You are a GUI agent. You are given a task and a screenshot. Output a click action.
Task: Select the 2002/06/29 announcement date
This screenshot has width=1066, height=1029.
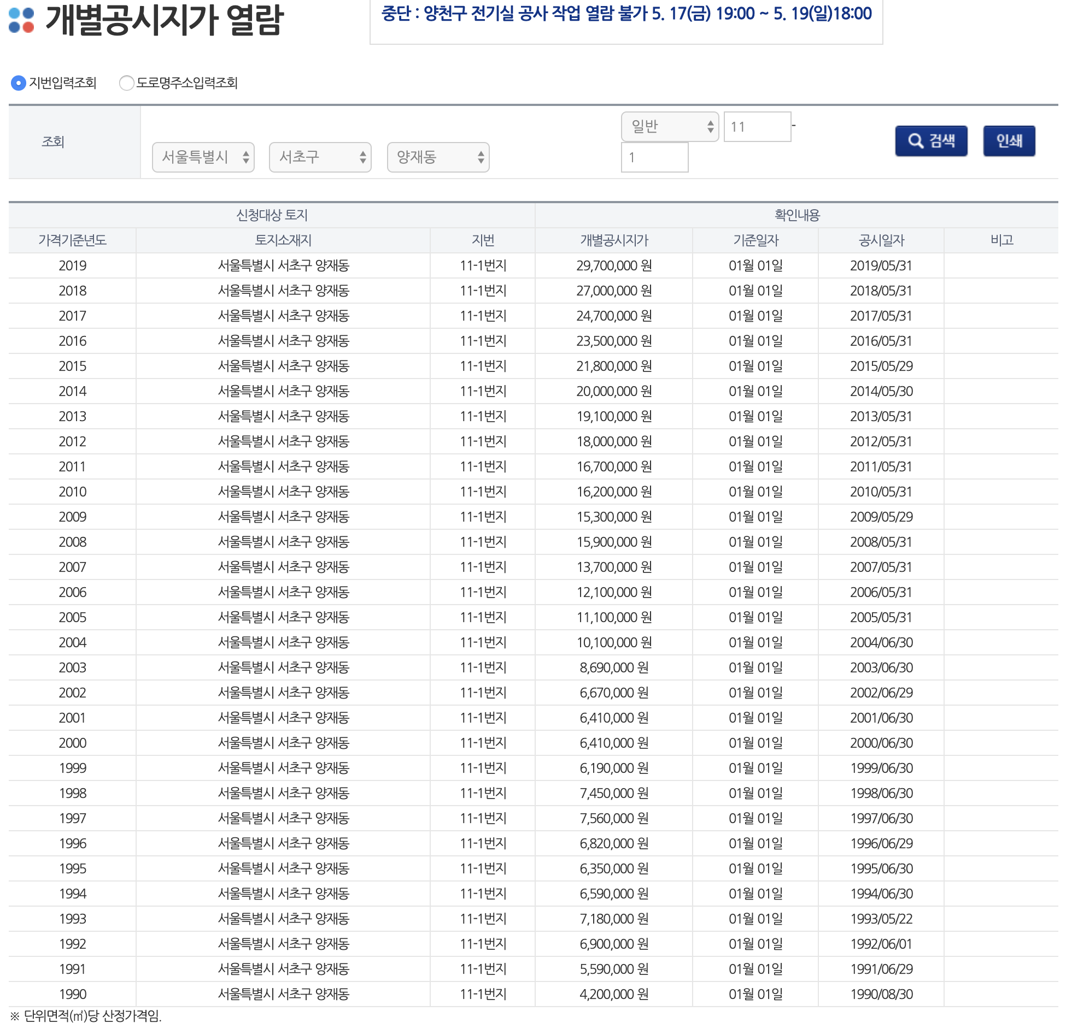tap(881, 693)
